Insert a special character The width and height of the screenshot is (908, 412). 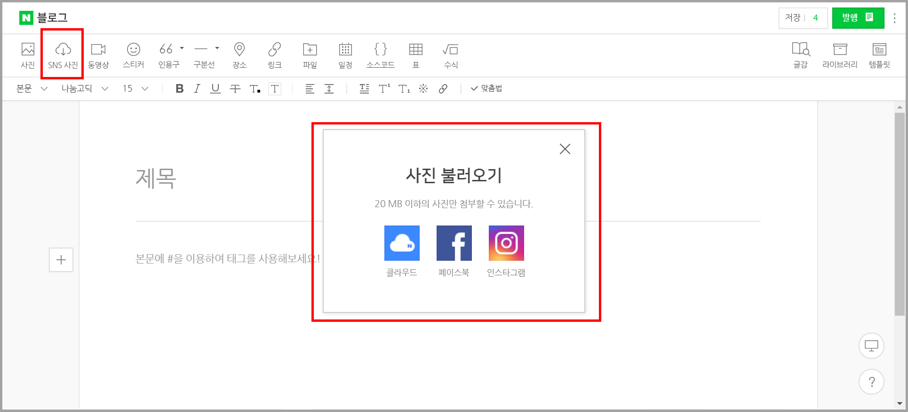(x=423, y=88)
